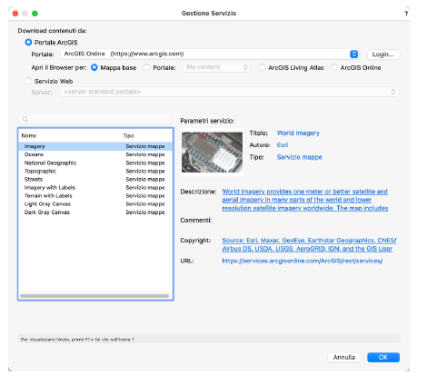Select the ArcGIS Online radio button

pyautogui.click(x=333, y=67)
